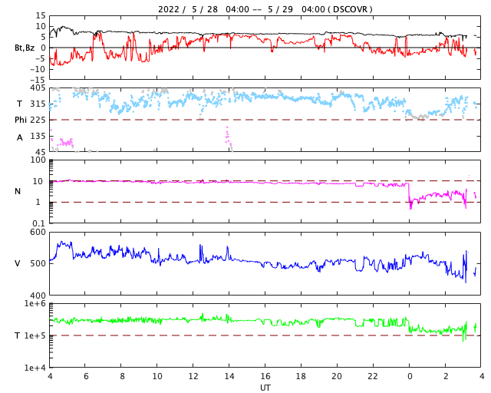Click the dashed 225 line in Phi panel
Image resolution: width=491 pixels, height=393 pixels.
(x=265, y=120)
